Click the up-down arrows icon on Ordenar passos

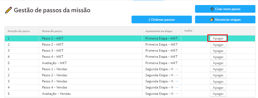tap(149, 20)
